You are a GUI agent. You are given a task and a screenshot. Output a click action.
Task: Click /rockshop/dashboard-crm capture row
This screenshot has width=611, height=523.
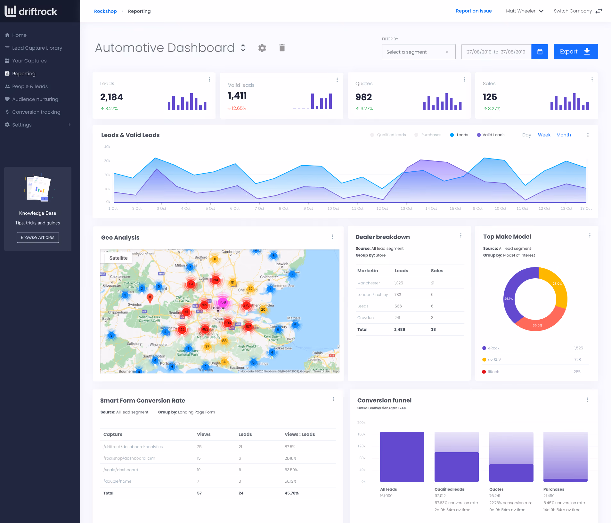point(218,458)
